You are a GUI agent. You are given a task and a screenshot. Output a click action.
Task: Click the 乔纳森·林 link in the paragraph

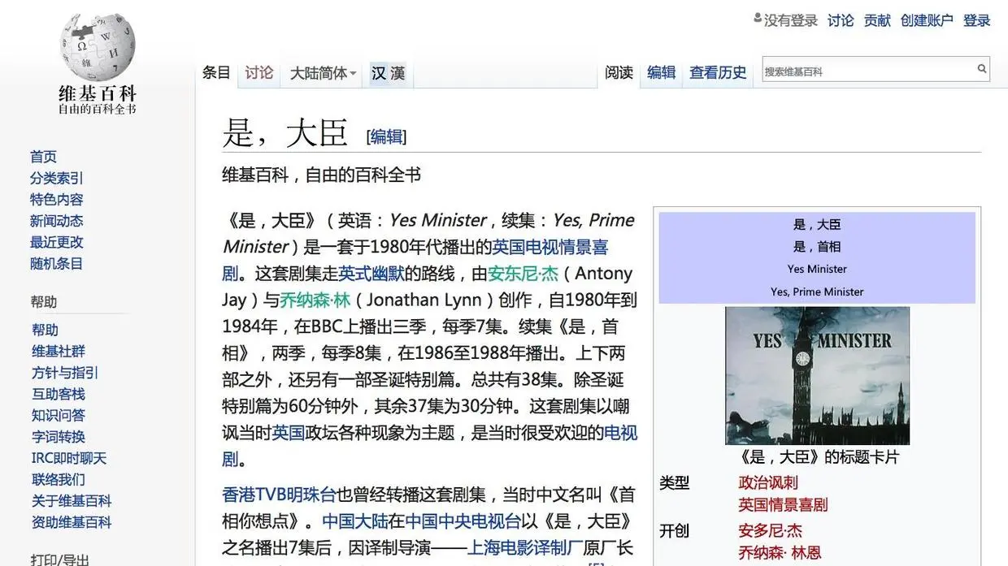(315, 300)
